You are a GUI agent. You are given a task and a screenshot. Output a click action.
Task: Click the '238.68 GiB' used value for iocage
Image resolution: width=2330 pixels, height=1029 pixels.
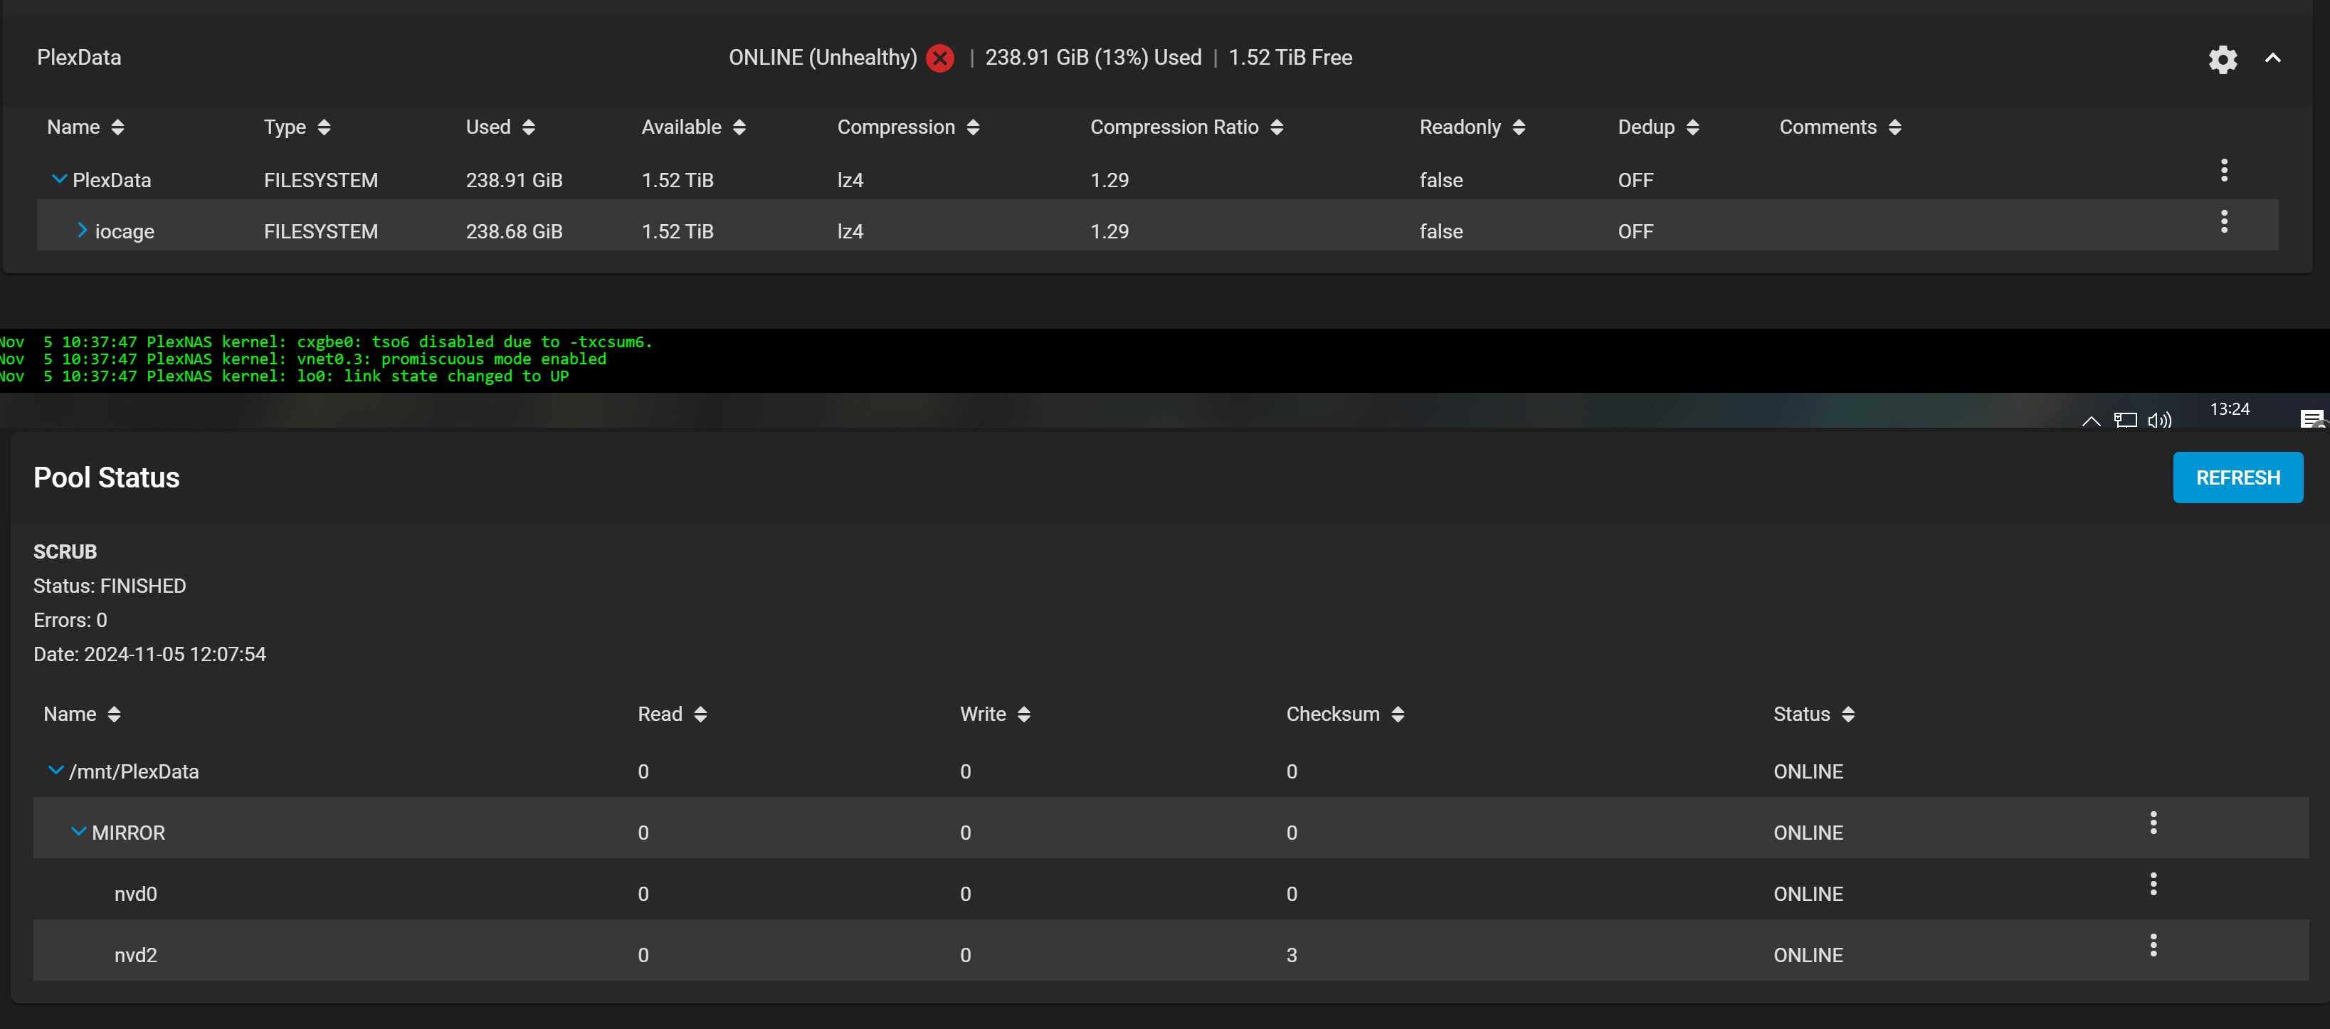point(514,231)
